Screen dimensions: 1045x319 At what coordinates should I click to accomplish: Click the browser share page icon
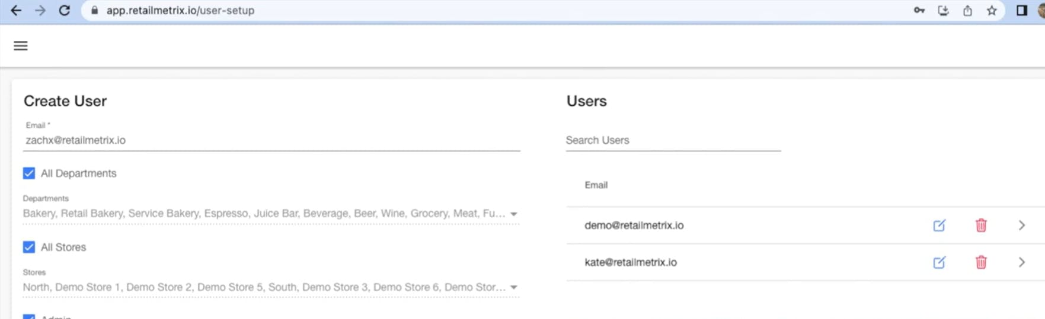click(967, 11)
